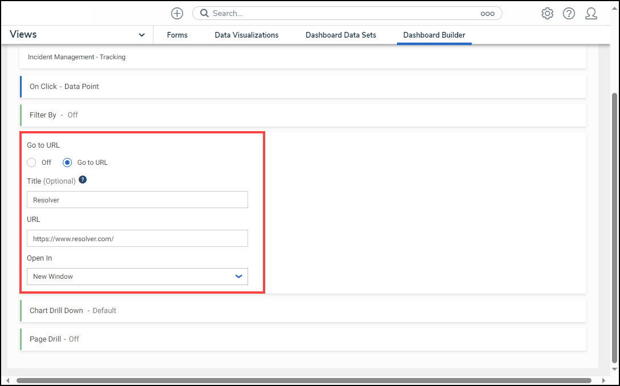Click the horizontal scrollbar left arrow
This screenshot has width=620, height=386.
[x=7, y=380]
